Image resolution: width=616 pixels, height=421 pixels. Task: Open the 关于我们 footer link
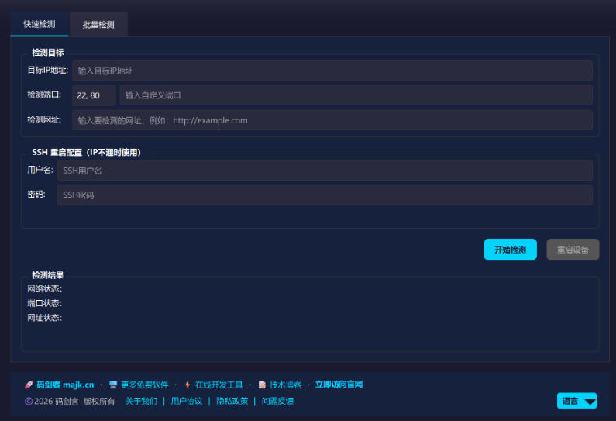coord(142,402)
